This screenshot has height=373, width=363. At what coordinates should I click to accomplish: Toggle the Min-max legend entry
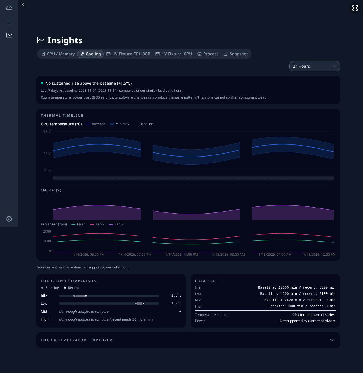point(119,124)
